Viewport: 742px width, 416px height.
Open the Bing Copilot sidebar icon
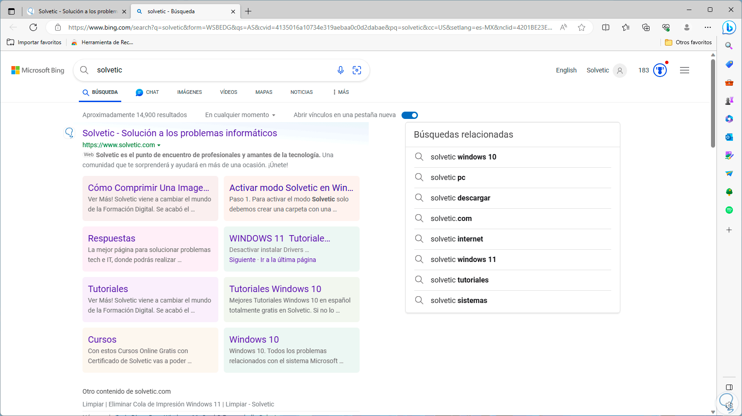(729, 28)
